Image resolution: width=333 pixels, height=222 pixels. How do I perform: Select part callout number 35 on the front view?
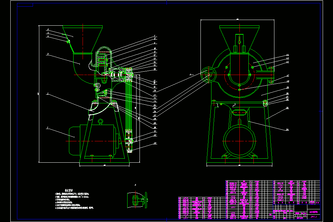(287, 108)
